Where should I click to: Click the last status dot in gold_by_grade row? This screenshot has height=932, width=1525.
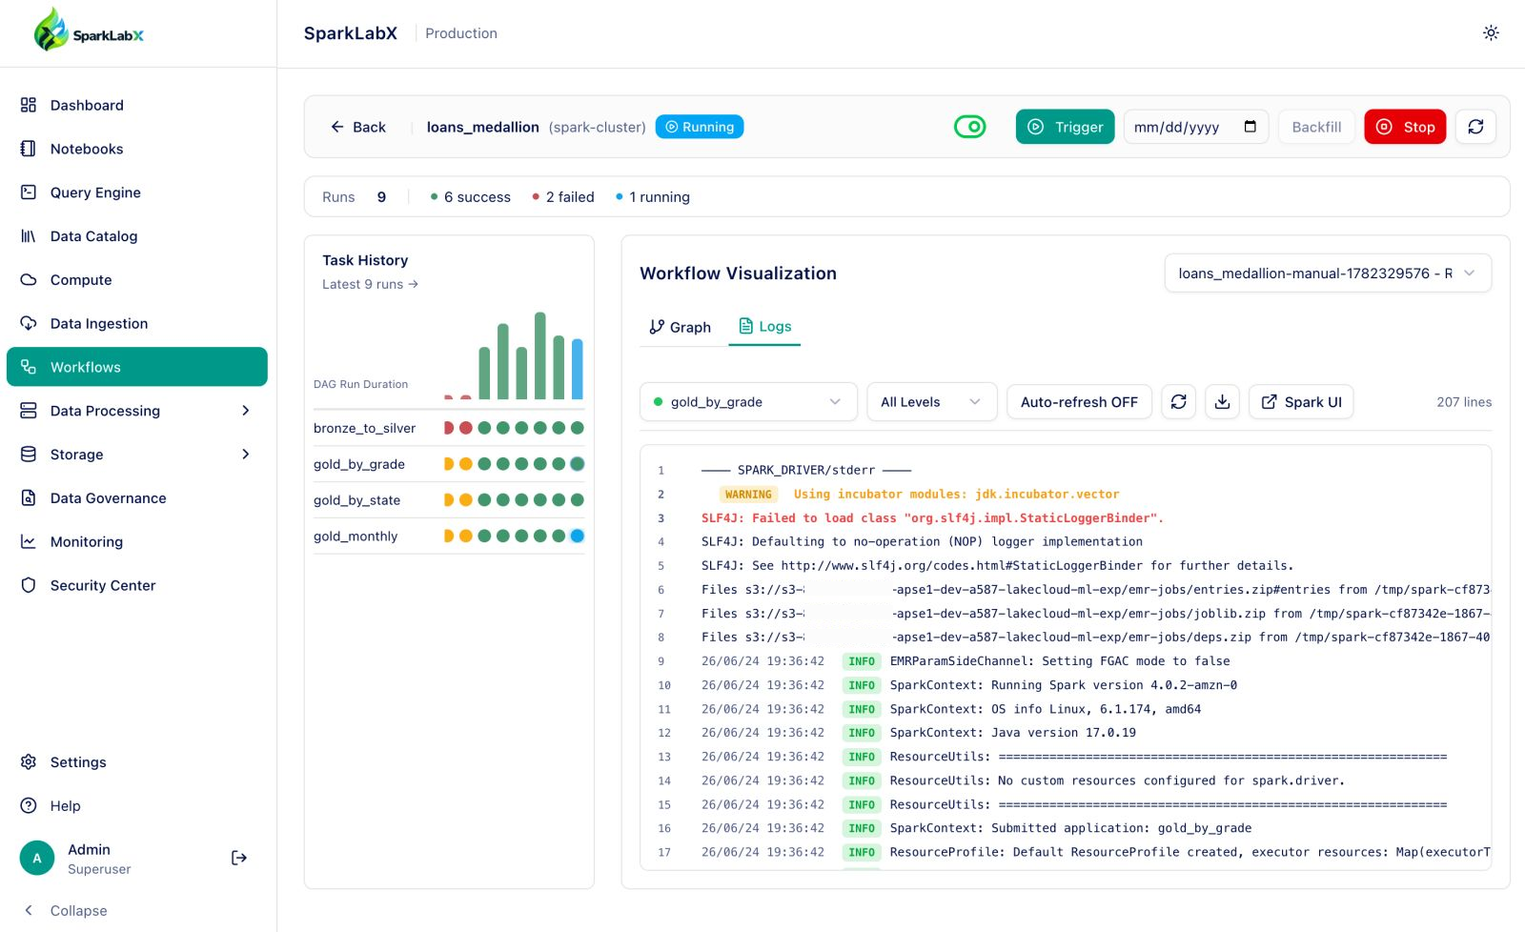577,464
